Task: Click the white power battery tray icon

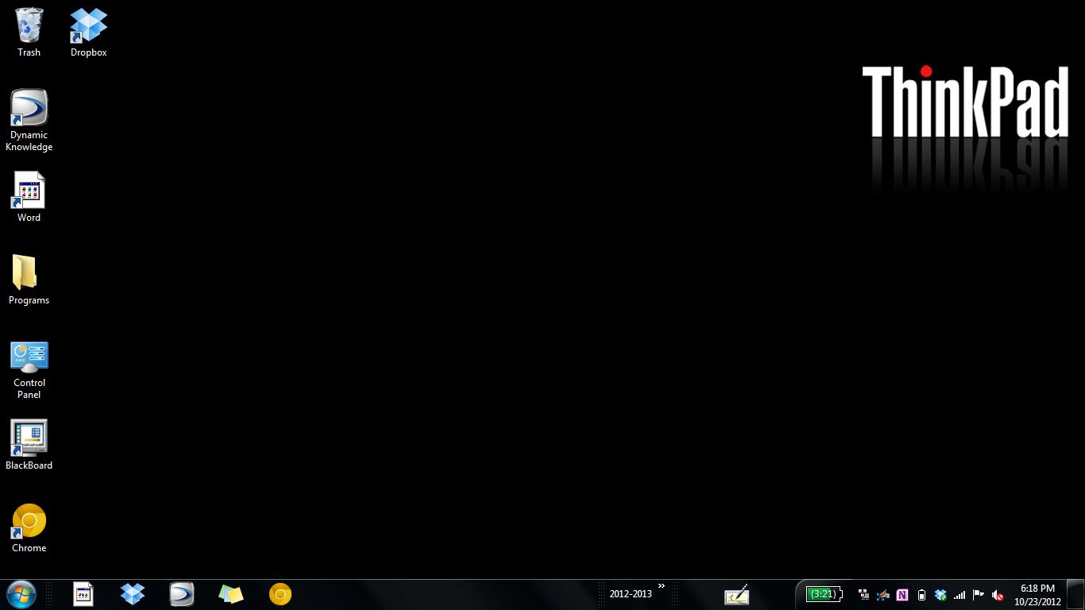Action: click(x=921, y=595)
